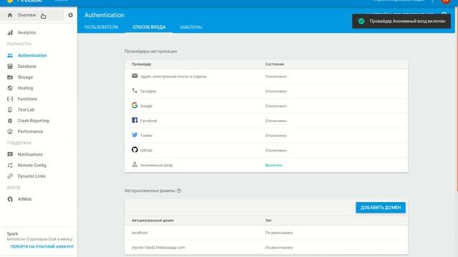Select the Анонимный вход provider row
458x257 pixels.
266,165
